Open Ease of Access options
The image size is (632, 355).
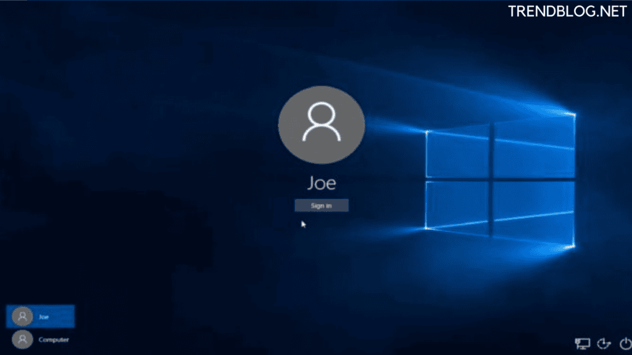604,343
